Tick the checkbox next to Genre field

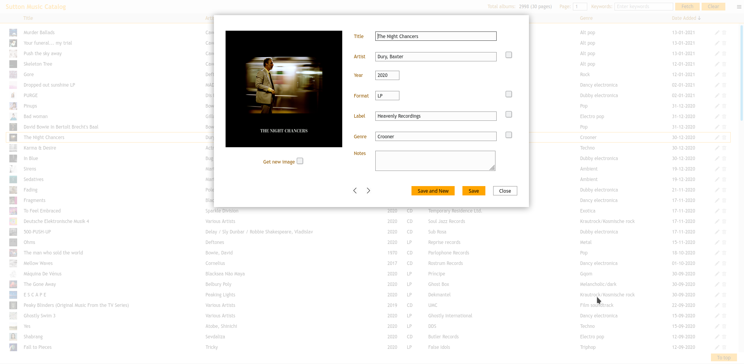click(509, 135)
